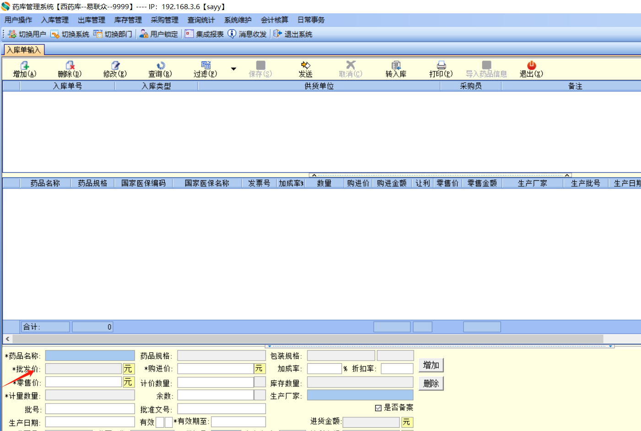Open the 采购管理 menu

point(165,20)
